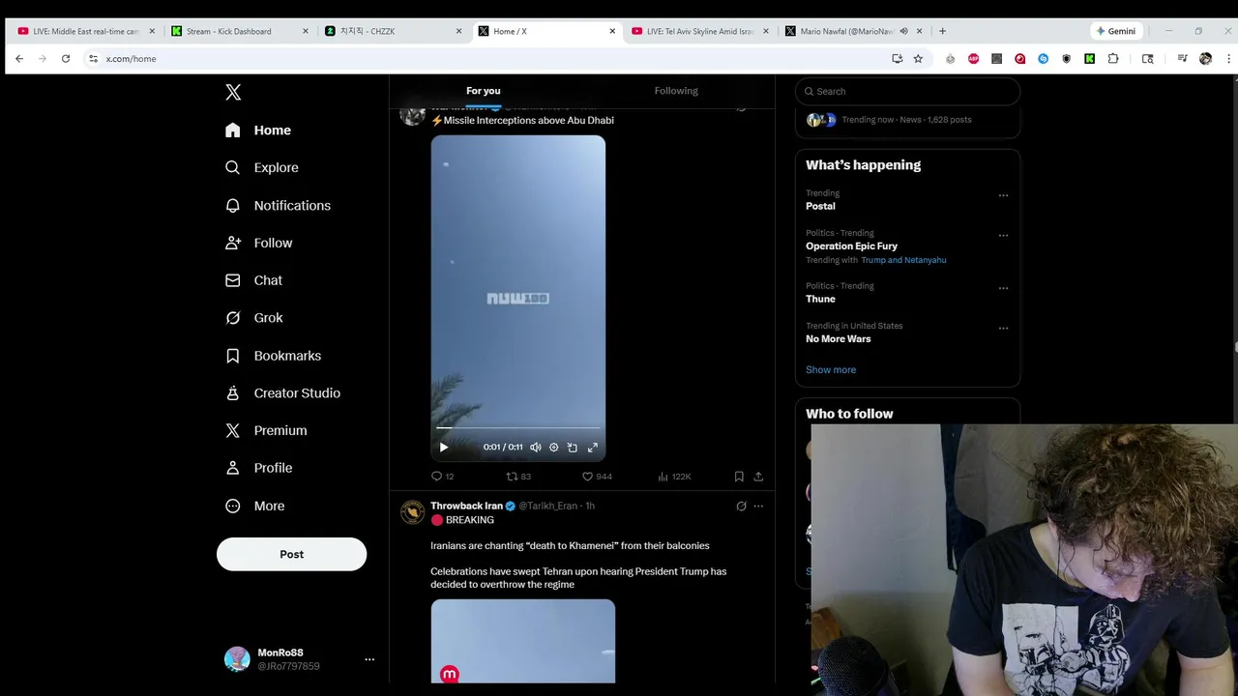Open the ABP ad blocker extension
The image size is (1238, 696).
tap(973, 59)
